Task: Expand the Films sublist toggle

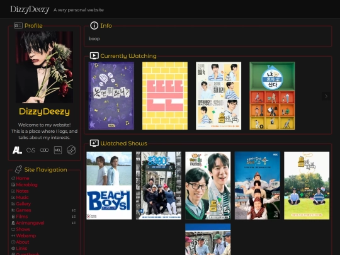Action: coord(74,217)
